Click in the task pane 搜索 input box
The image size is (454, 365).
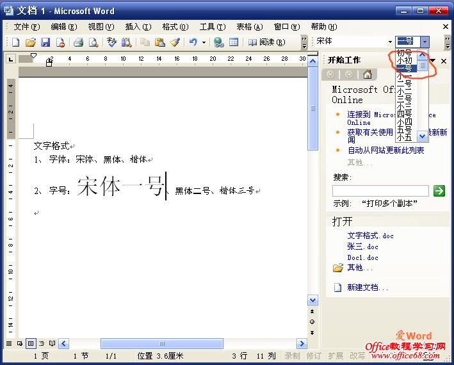tap(380, 191)
